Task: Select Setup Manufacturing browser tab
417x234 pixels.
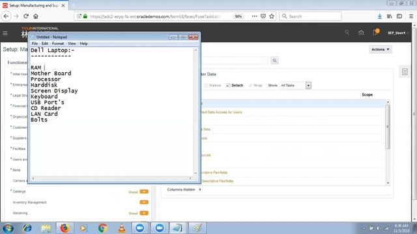Action: click(35, 5)
